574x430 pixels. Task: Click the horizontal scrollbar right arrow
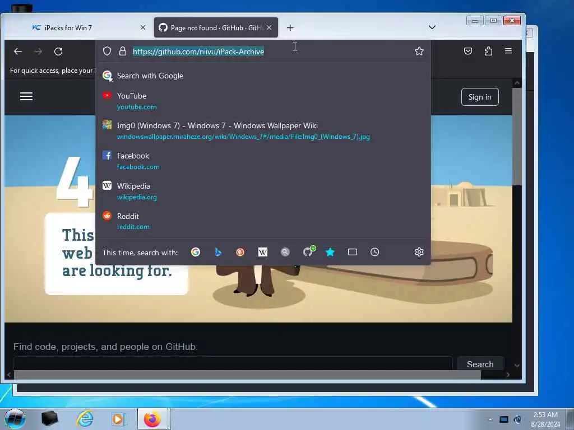(x=508, y=375)
